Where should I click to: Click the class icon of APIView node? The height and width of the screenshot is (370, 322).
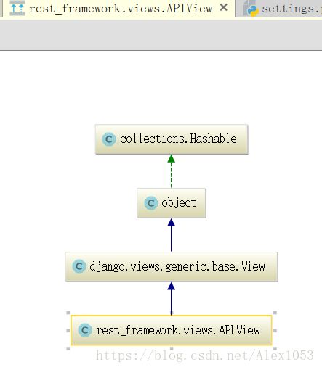click(85, 330)
